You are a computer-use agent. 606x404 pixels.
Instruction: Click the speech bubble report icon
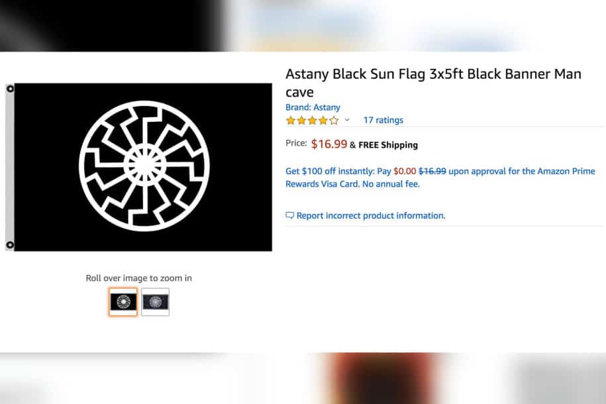click(x=289, y=215)
